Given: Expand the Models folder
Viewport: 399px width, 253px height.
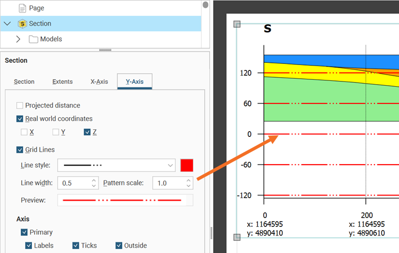Looking at the screenshot, I should [18, 39].
